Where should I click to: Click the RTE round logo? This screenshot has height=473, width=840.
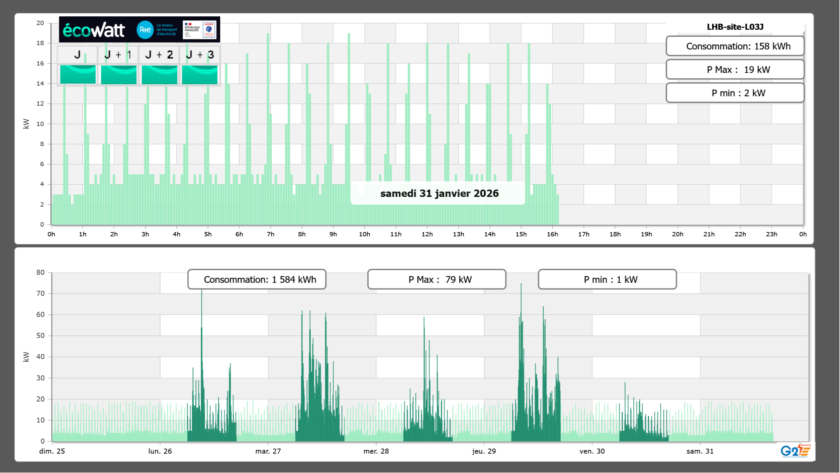[145, 30]
